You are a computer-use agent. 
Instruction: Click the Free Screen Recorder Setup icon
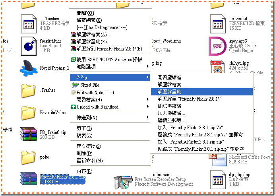(x=123, y=182)
